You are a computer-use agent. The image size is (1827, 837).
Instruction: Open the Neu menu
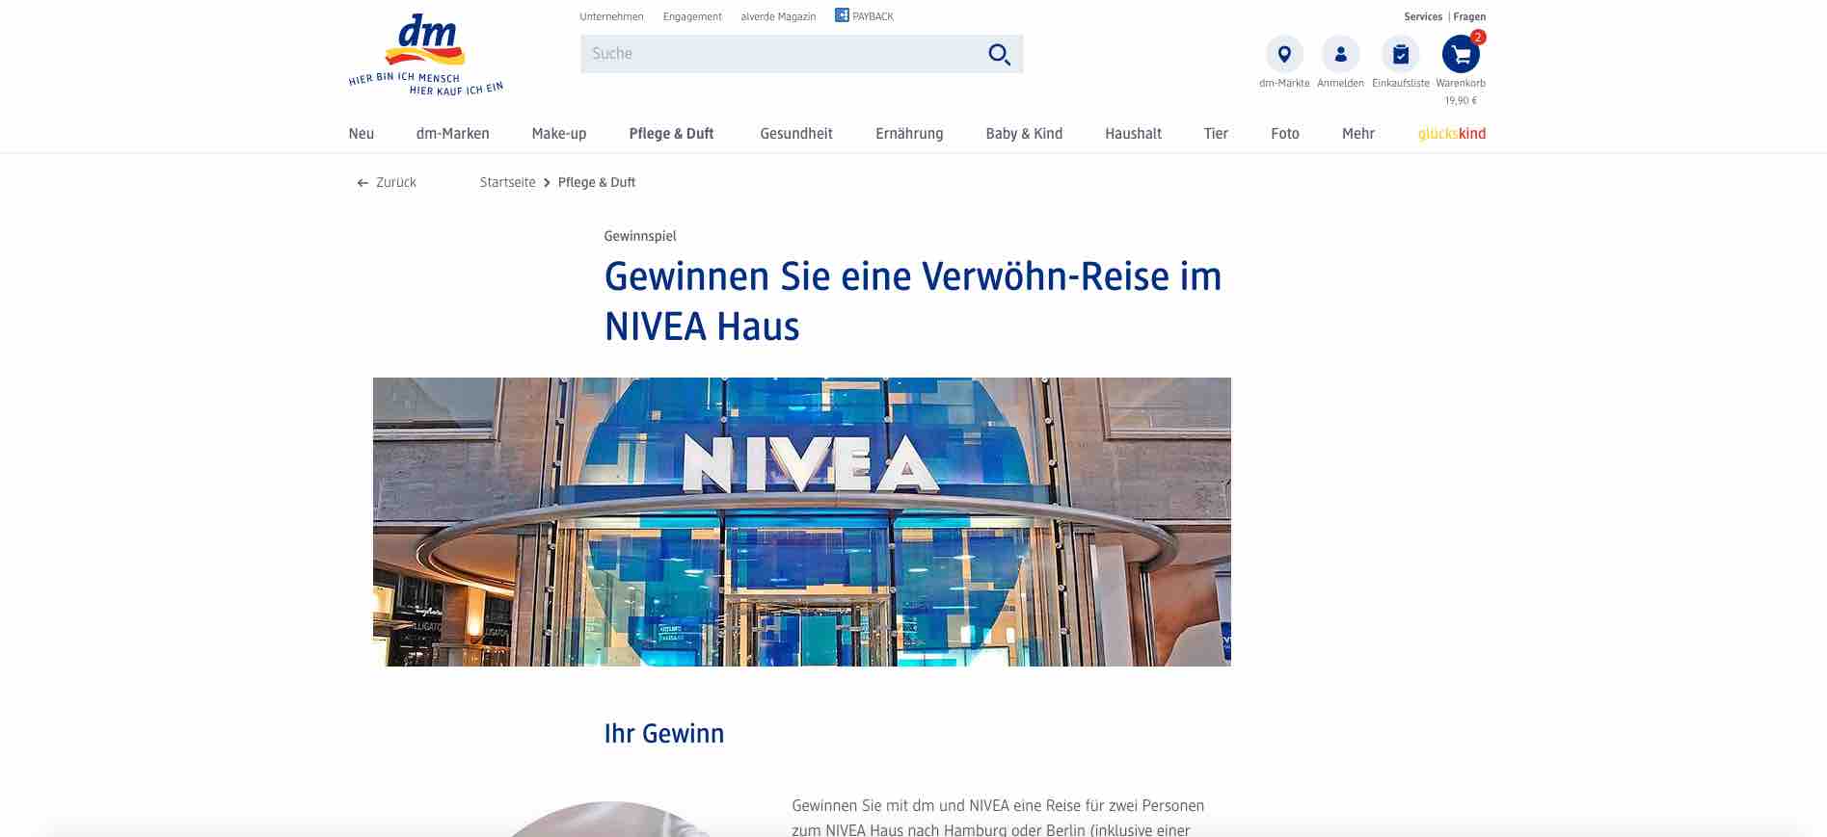tap(362, 134)
